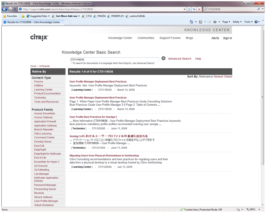Image resolution: width=266 pixels, height=213 pixels.
Task: Click the browser Back arrow button
Action: 4,9
